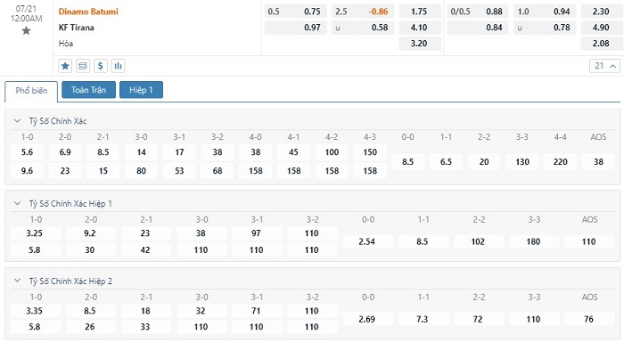Select AOS odds 38 in full-time correct score
Viewport: 624px width, 343px height.
coord(598,162)
